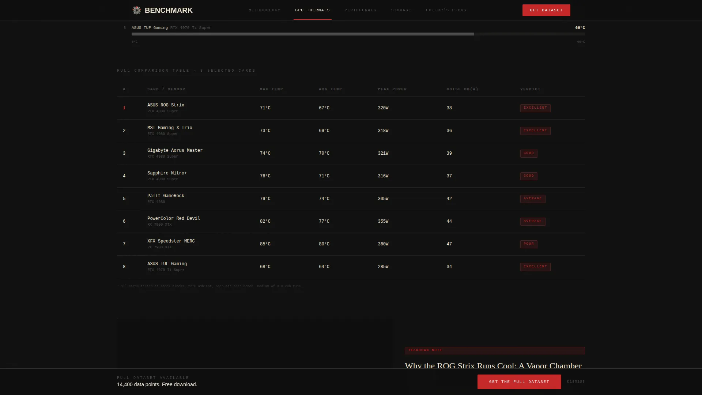Dismiss the full dataset banner
The image size is (702, 395).
[x=576, y=381]
